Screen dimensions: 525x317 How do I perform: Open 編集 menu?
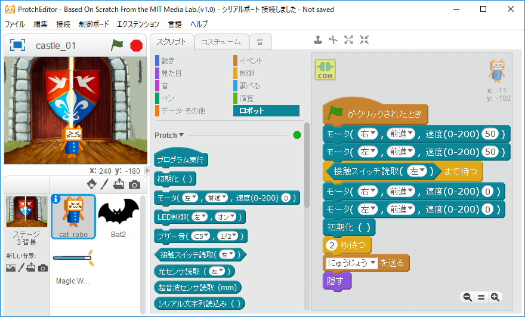41,24
